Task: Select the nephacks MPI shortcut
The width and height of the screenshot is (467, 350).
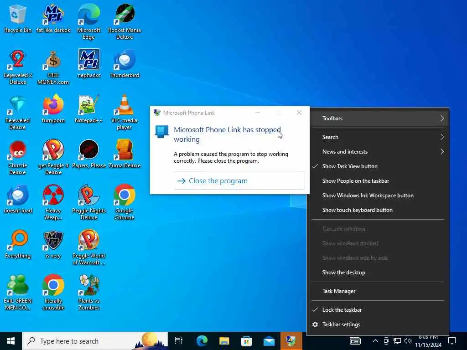Action: [x=89, y=63]
